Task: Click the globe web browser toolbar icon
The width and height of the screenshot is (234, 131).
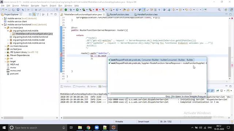Action: [164, 10]
